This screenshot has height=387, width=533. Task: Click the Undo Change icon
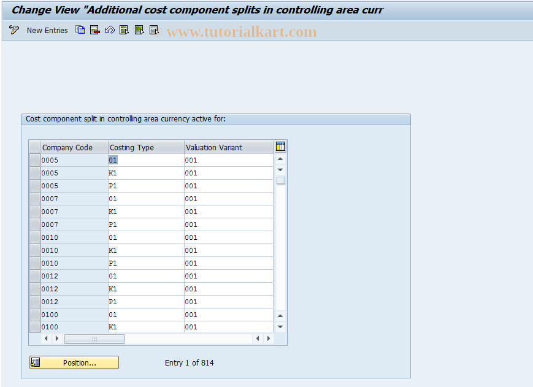coord(109,30)
